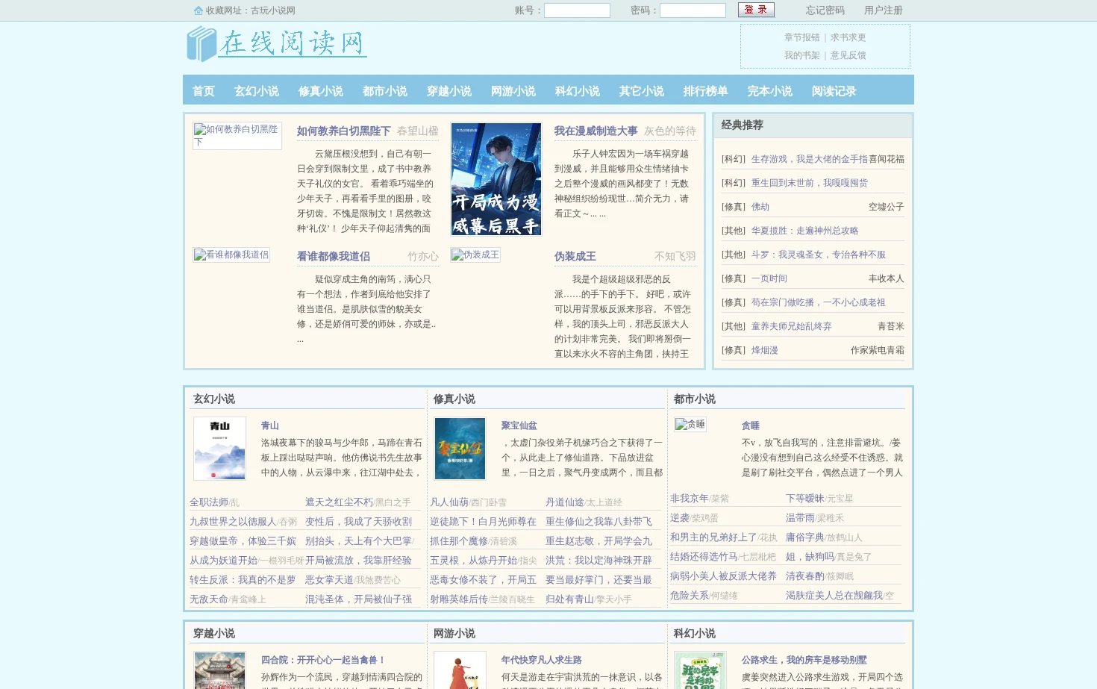Open the 玄幻小说 navigation tab

pyautogui.click(x=257, y=91)
